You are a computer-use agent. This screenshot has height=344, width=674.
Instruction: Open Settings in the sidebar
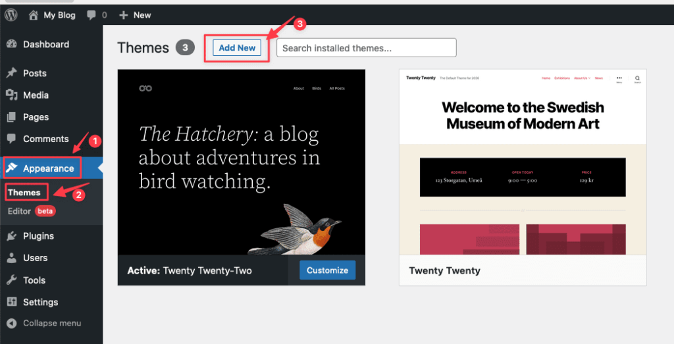pos(40,303)
